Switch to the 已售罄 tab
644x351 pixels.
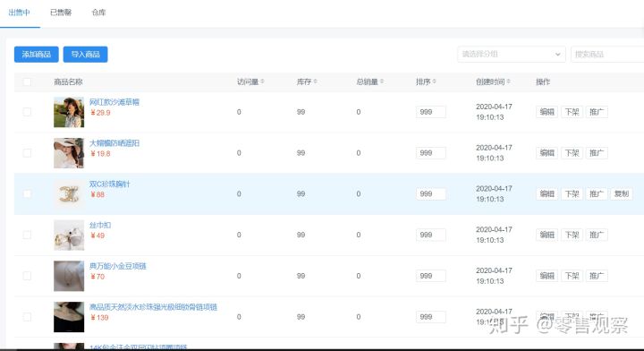coord(61,13)
